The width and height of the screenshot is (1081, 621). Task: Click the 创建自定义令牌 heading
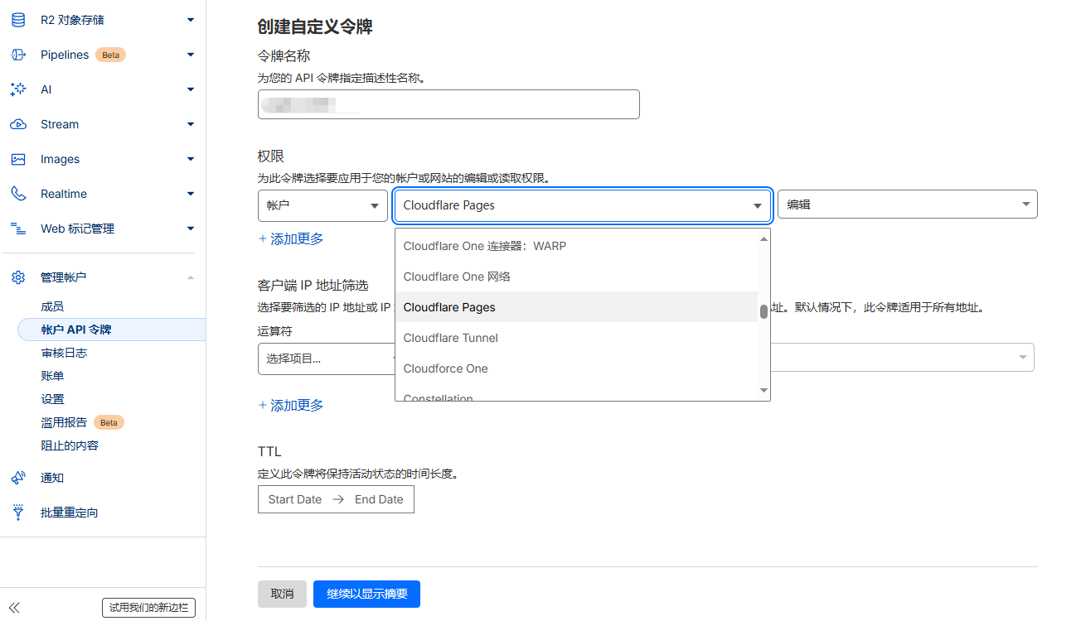[315, 26]
